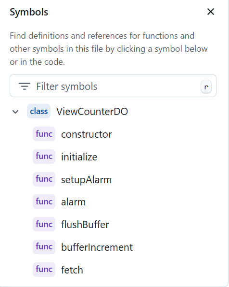This screenshot has width=229, height=287.
Task: Select the class badge beside ViewCounterDO
Action: (x=39, y=111)
